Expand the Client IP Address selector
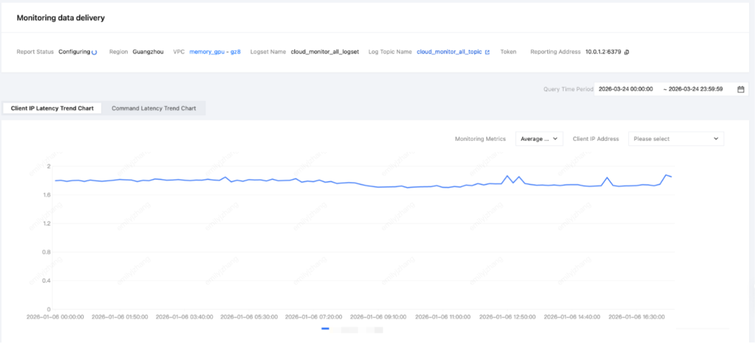Image resolution: width=755 pixels, height=343 pixels. pyautogui.click(x=676, y=139)
